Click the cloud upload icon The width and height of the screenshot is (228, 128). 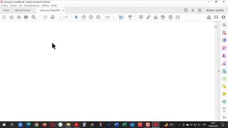point(19,17)
